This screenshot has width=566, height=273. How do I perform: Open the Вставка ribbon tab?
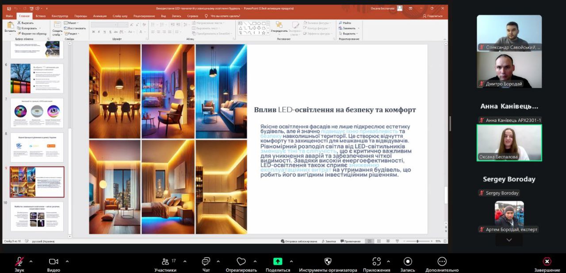pyautogui.click(x=41, y=16)
